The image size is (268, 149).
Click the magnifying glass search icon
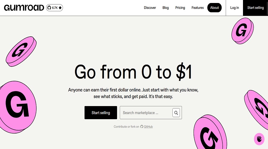pos(176,113)
